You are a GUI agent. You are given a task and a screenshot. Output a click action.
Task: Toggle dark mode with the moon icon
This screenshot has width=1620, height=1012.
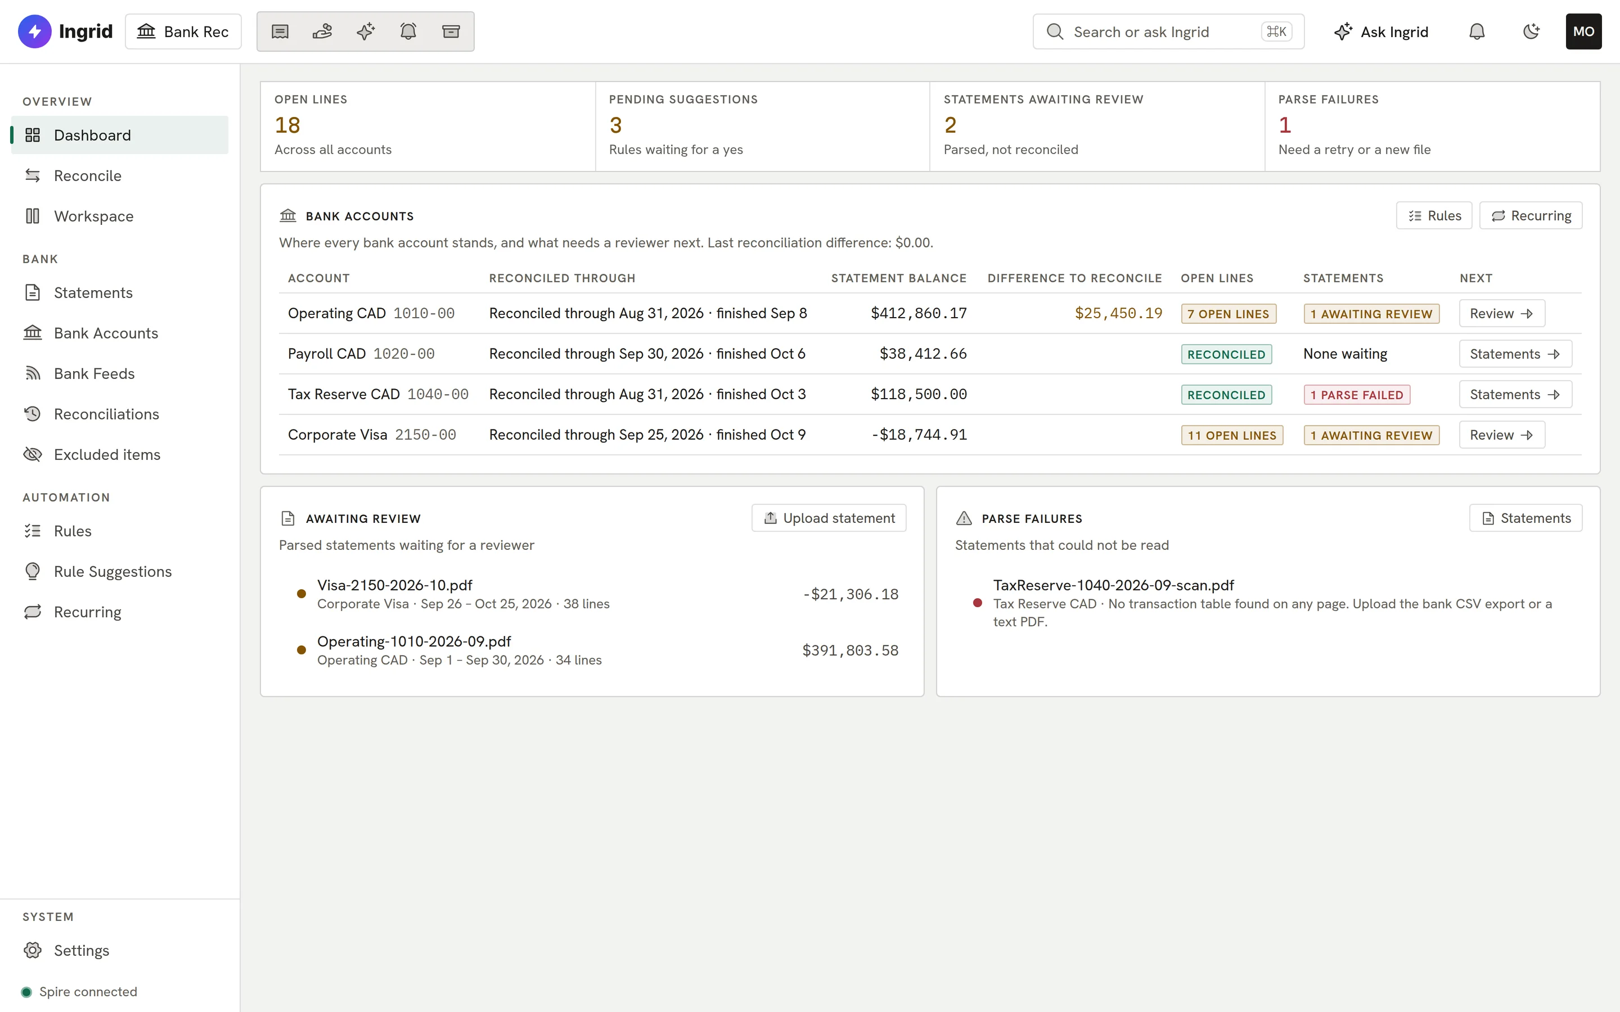coord(1531,31)
